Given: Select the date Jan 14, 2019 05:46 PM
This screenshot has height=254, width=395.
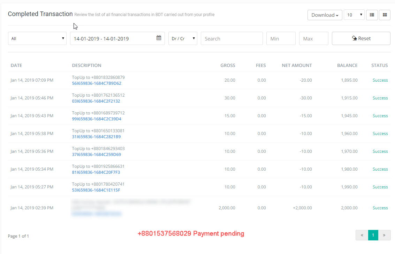Looking at the screenshot, I should click(x=32, y=98).
